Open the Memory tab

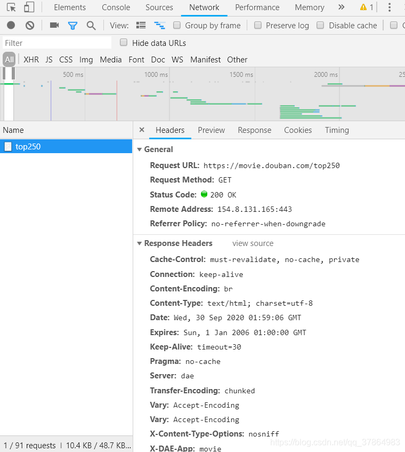(310, 7)
